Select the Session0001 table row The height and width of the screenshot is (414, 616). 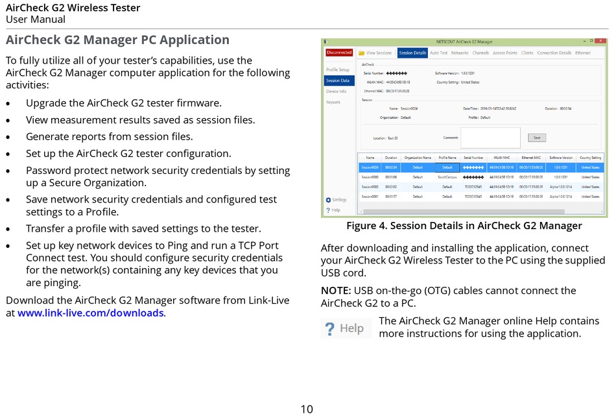[x=481, y=197]
